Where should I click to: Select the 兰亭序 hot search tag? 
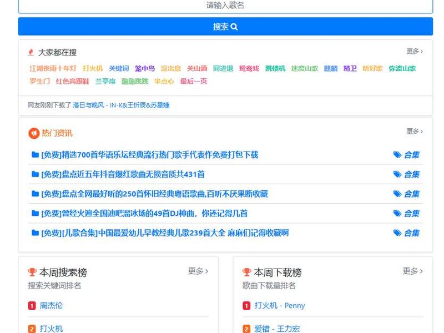click(x=105, y=81)
